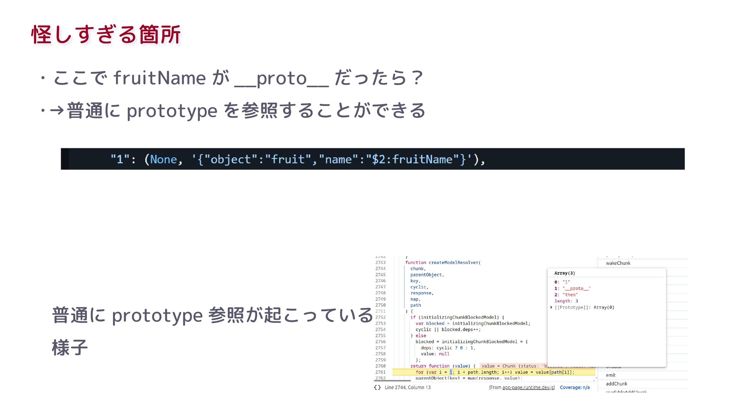Click line number 2761 in the gutter
Viewport: 738px width, 415px height.
[x=380, y=372]
